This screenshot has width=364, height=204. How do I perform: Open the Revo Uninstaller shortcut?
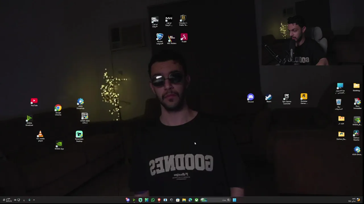(357, 104)
